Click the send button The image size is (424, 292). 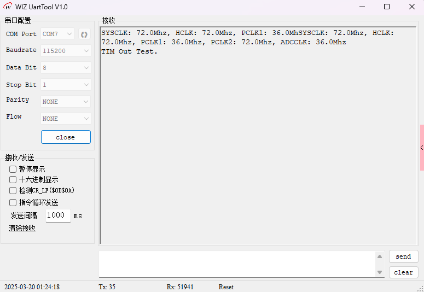403,256
